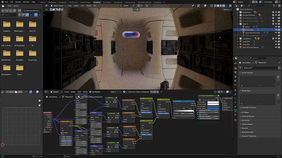Screen dimensions: 282x158
Task: Open the File menu
Action: [x=7, y=2]
